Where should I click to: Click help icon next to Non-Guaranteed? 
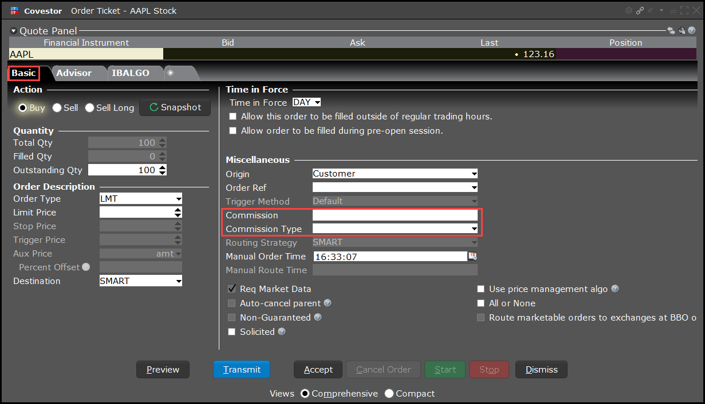click(x=318, y=317)
